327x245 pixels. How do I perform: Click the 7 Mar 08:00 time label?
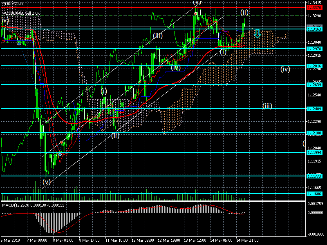[37, 241]
